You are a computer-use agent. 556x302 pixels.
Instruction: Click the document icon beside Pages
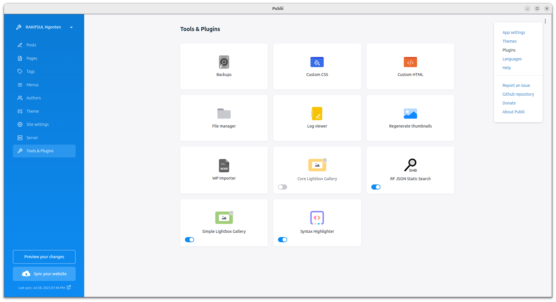[20, 58]
